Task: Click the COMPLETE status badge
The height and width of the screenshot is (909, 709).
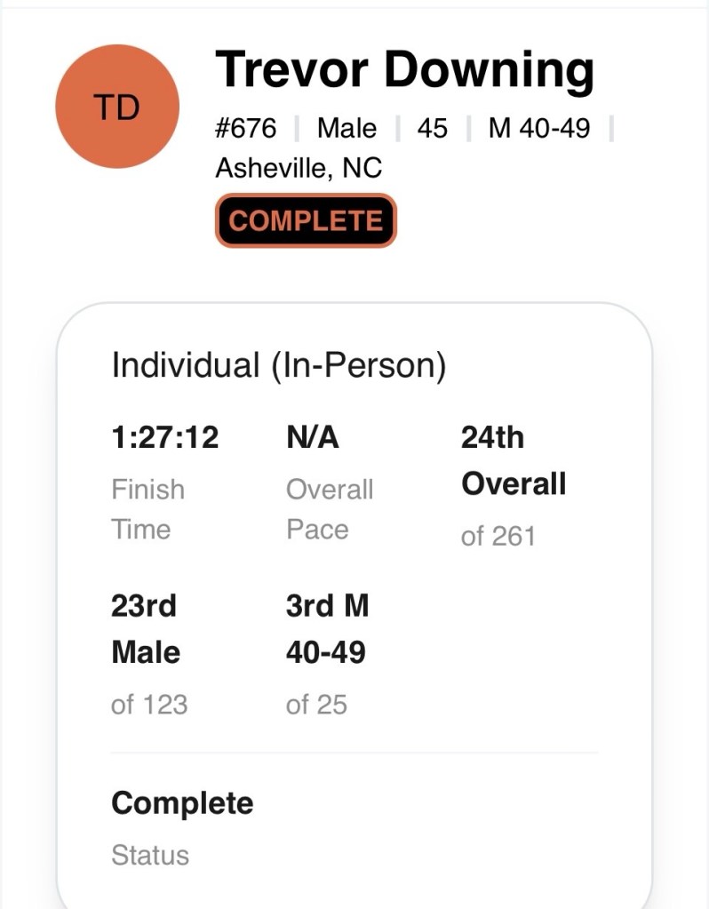Action: point(307,221)
